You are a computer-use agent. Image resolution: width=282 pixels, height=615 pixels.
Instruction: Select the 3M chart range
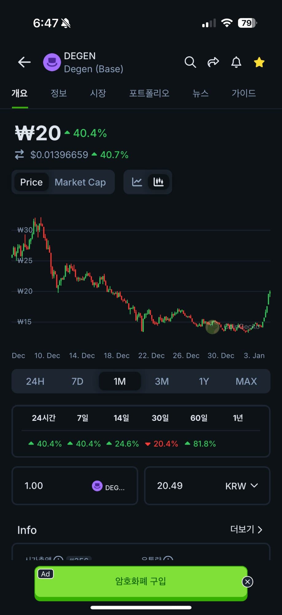click(x=162, y=381)
